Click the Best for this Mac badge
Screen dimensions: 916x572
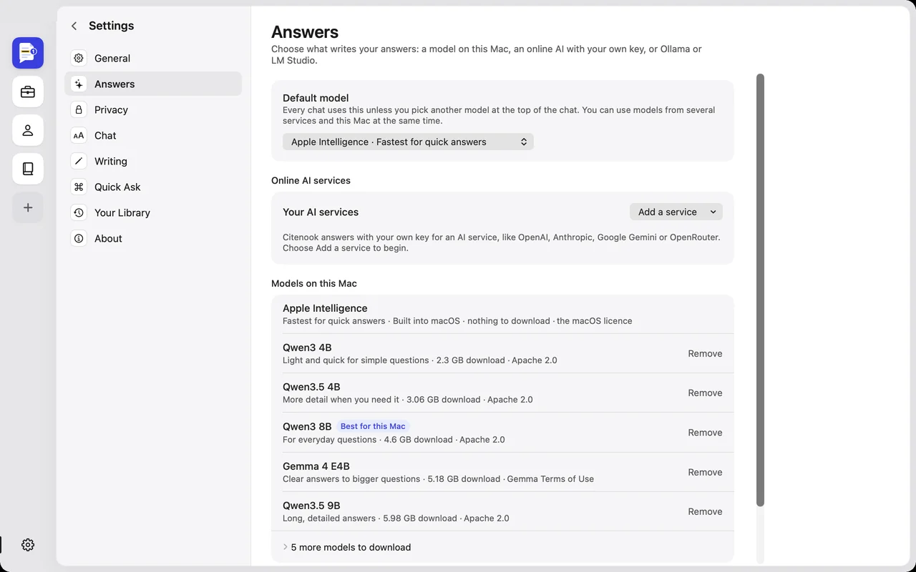coord(373,426)
